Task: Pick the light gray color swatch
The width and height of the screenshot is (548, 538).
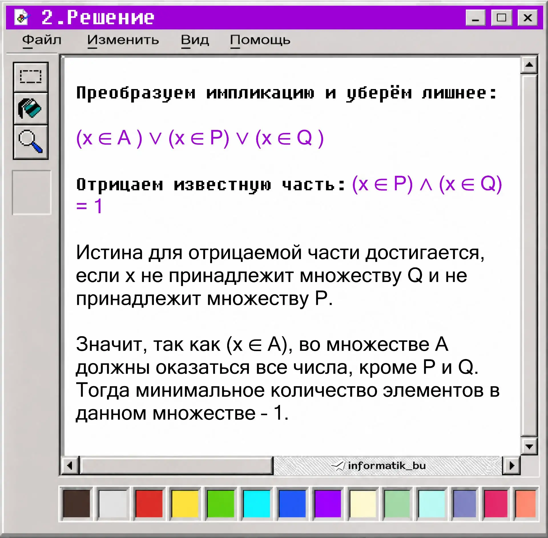Action: (112, 504)
